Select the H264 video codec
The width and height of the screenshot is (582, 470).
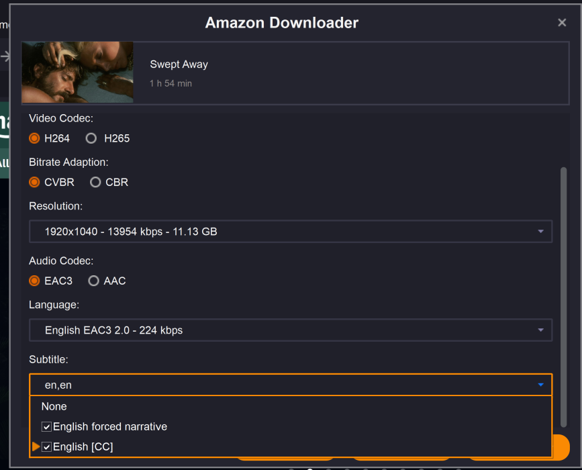click(35, 138)
